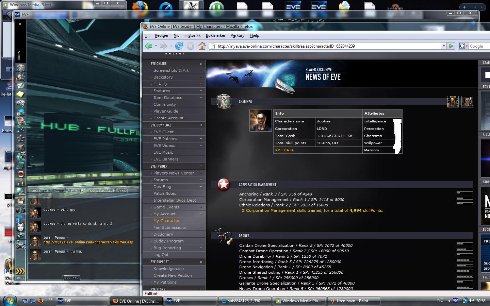Open the back-history dropdown arrow
The width and height of the screenshot is (490, 306).
click(x=156, y=46)
